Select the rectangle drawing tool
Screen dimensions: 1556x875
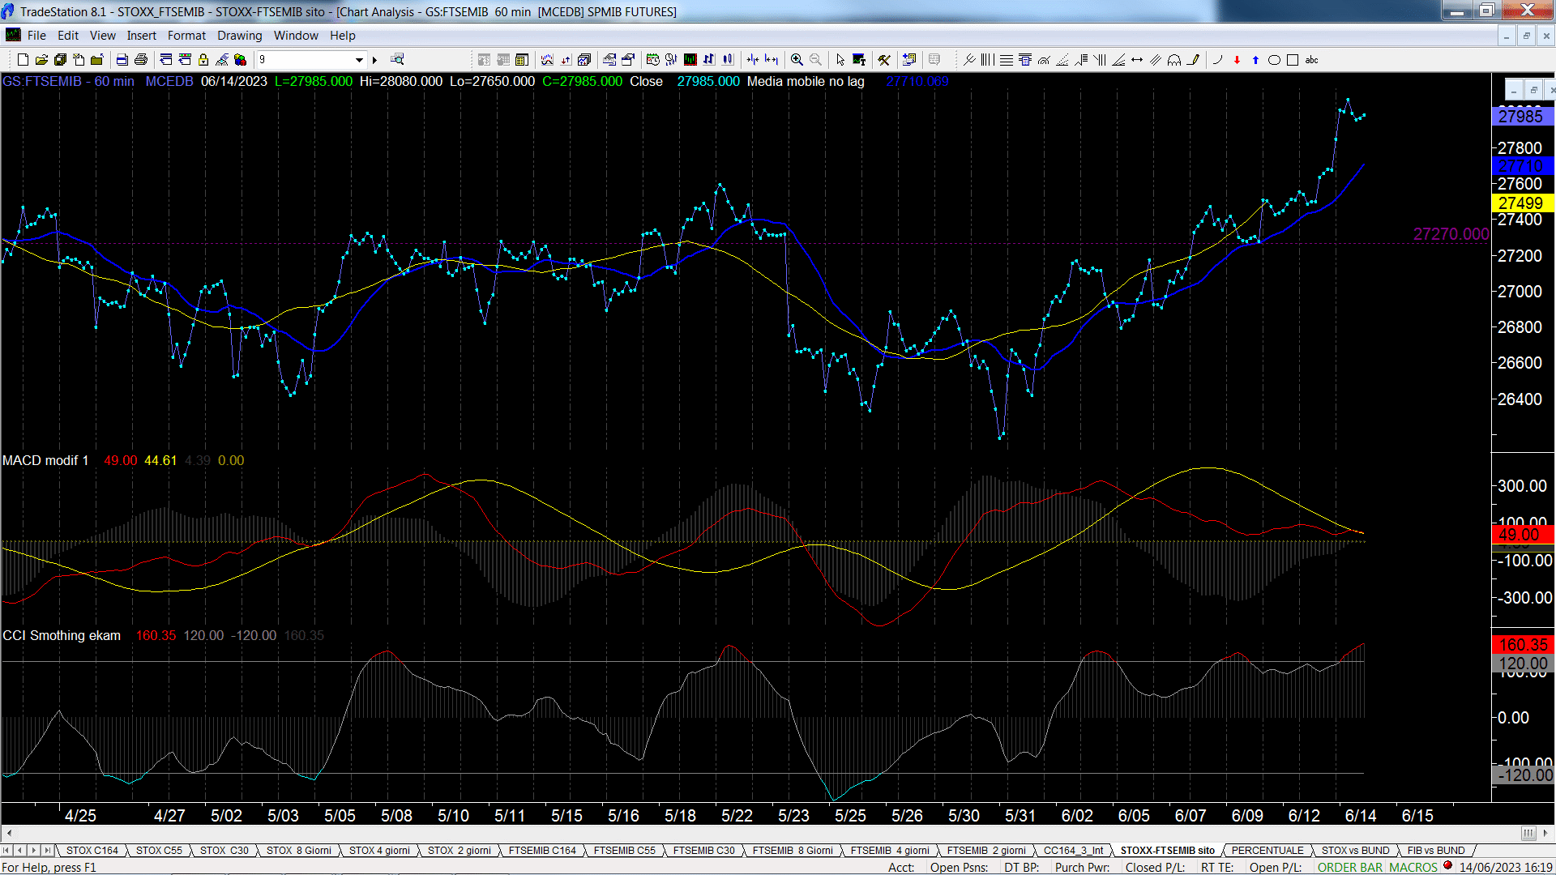pos(1293,59)
